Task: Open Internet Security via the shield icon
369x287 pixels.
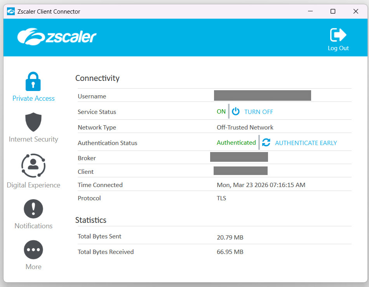Action: click(33, 122)
